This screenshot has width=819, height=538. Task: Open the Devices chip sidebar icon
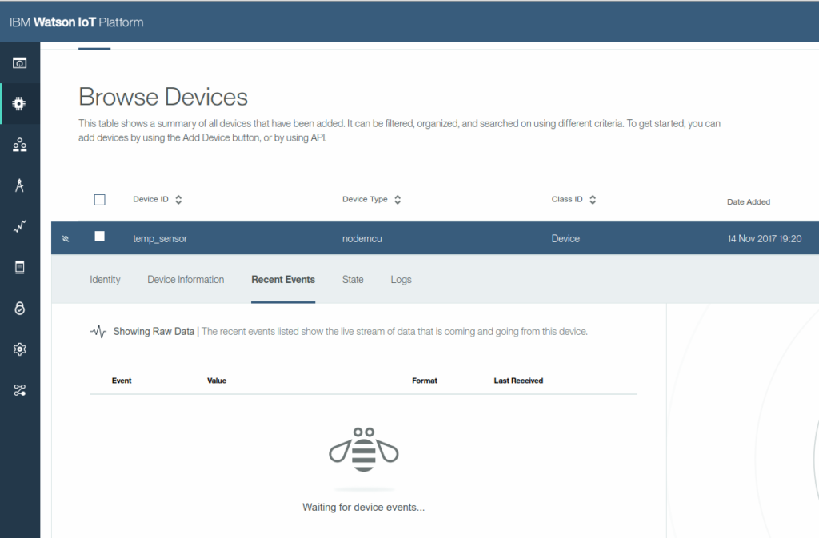point(19,104)
